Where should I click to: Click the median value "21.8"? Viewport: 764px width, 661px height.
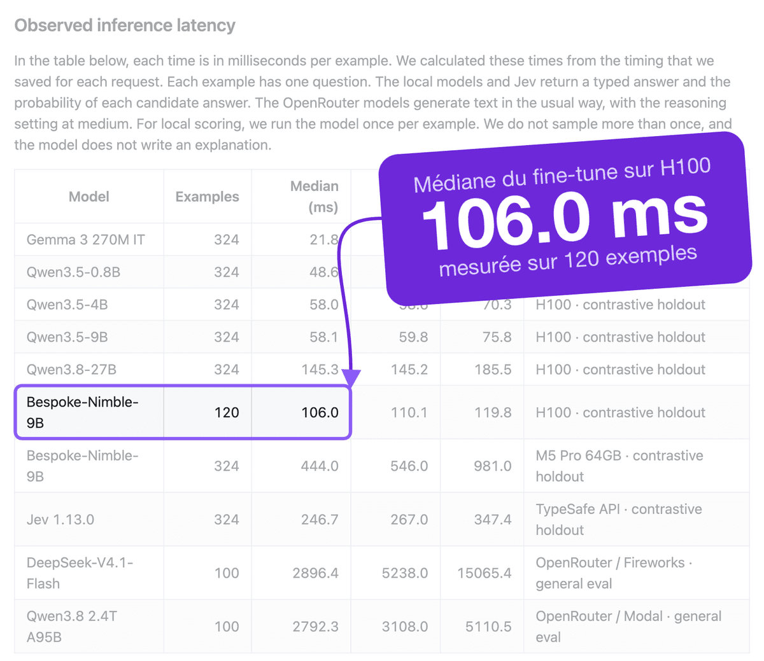tap(324, 240)
